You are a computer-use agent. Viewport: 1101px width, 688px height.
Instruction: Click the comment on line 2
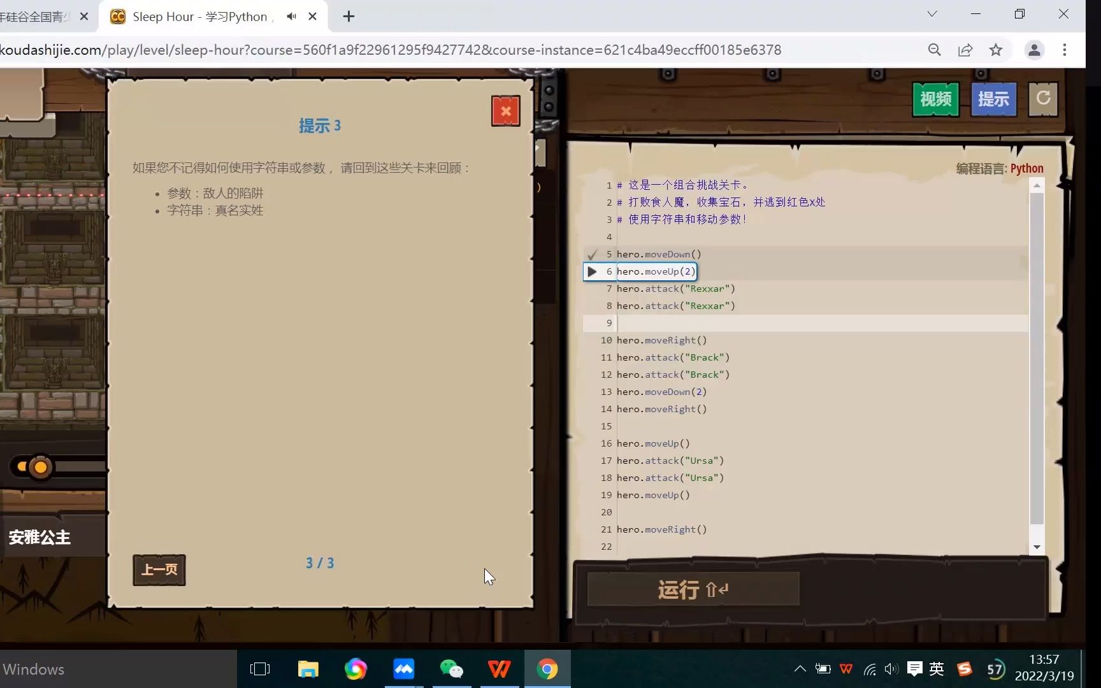721,202
